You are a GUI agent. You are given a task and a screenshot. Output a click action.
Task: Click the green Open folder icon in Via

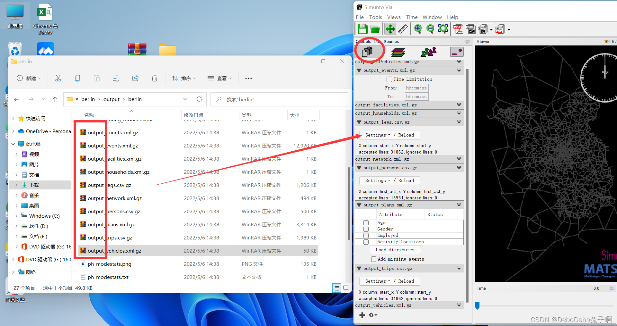pyautogui.click(x=375, y=29)
